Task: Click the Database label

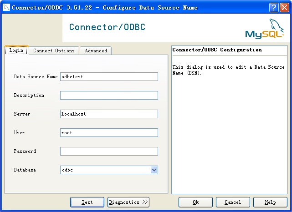Action: coord(25,170)
